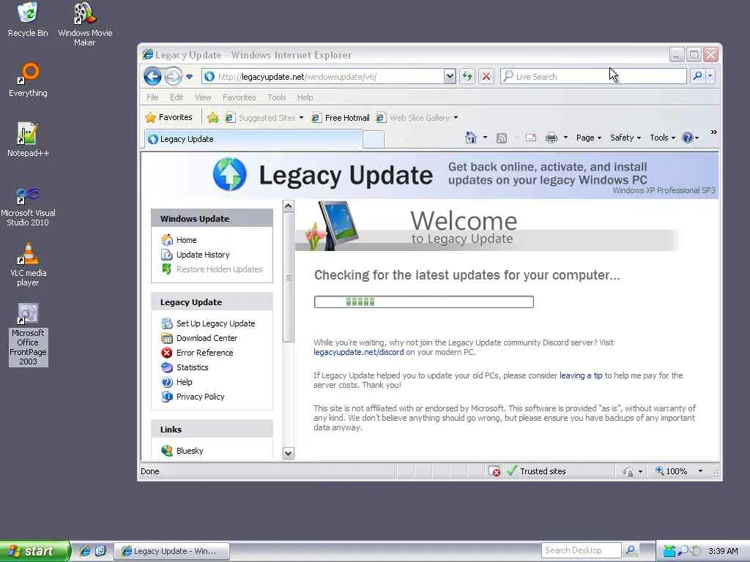Open the View menu

[203, 97]
